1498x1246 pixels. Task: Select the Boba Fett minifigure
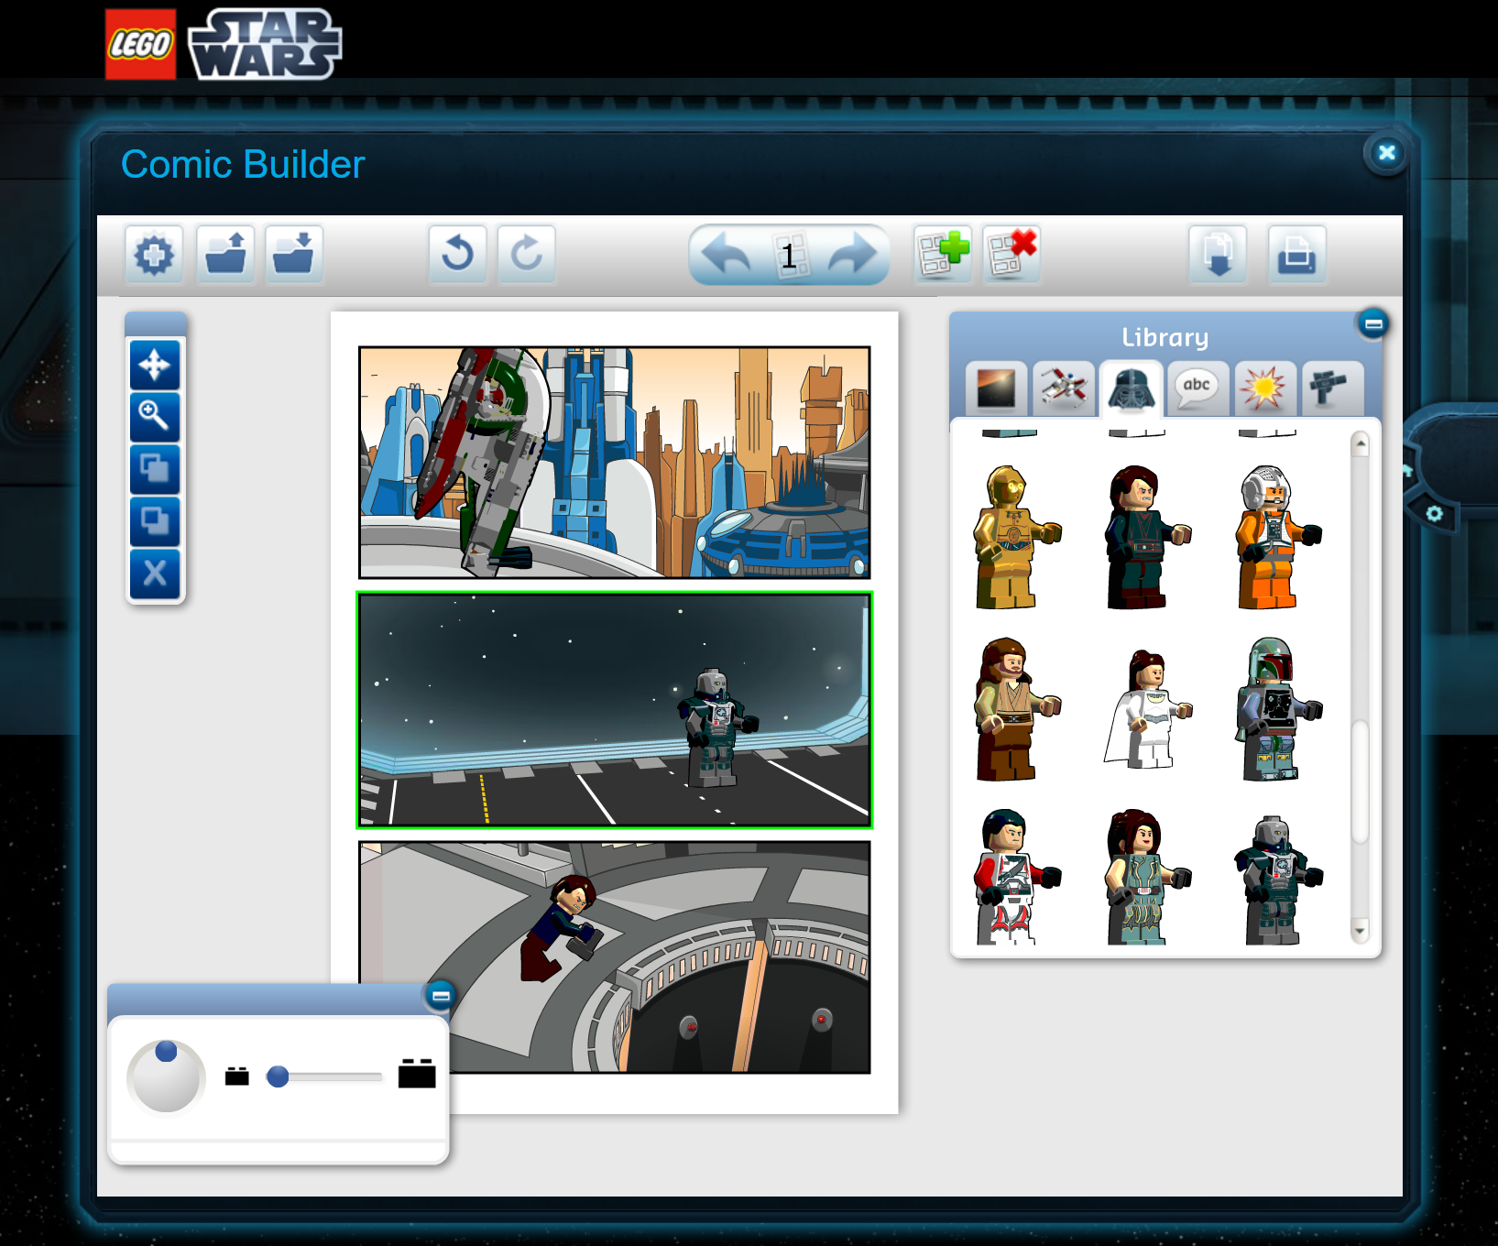pyautogui.click(x=1277, y=709)
